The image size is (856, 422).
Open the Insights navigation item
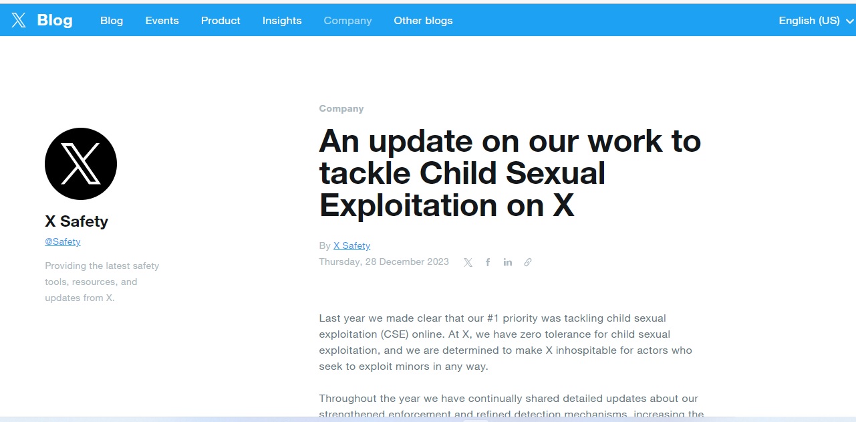pos(282,21)
